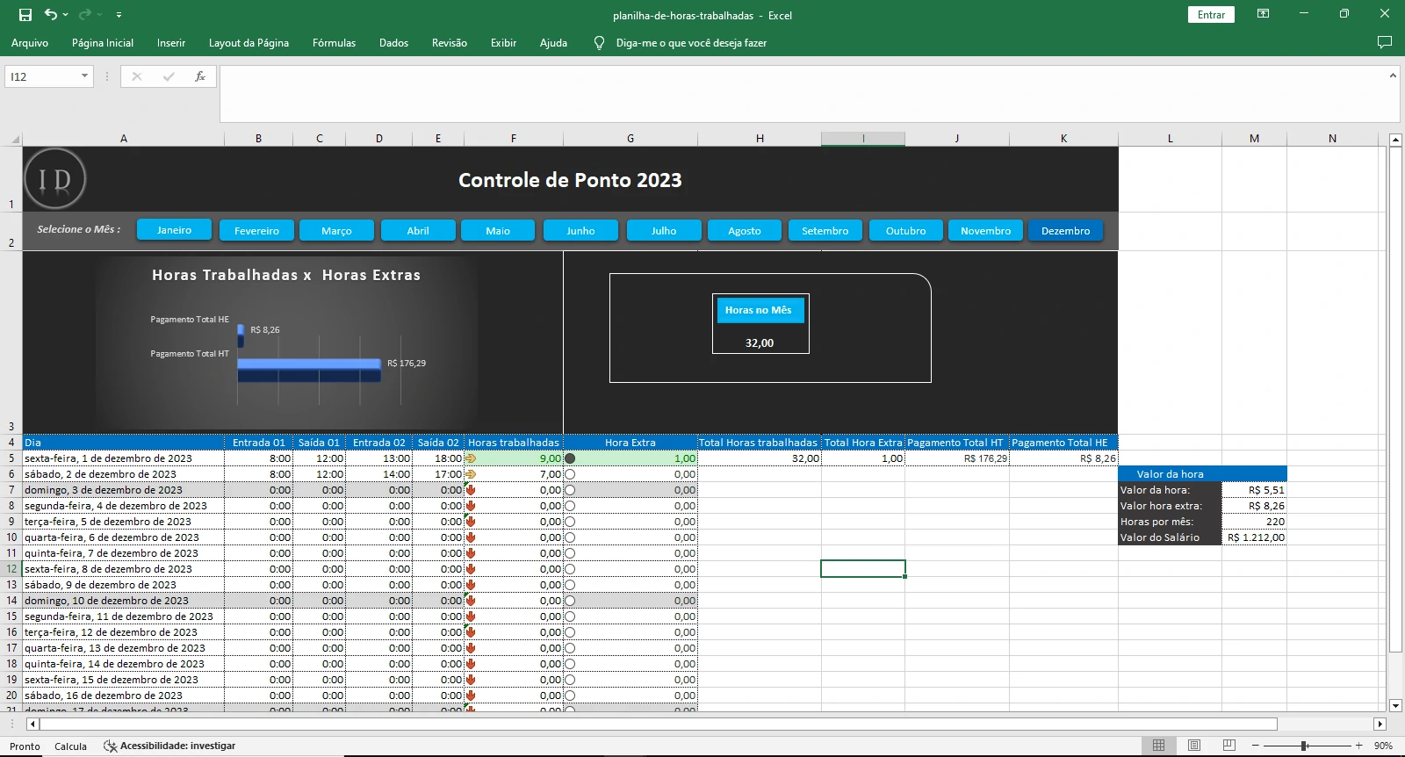Switch to Page Layout view
The width and height of the screenshot is (1405, 757).
coord(1194,746)
